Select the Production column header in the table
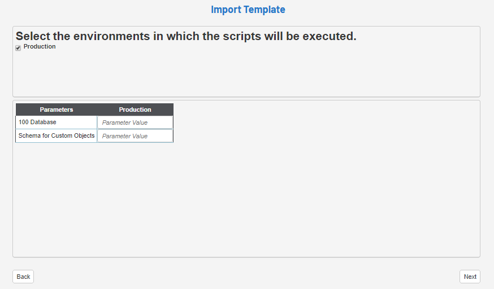494x289 pixels. tap(135, 110)
